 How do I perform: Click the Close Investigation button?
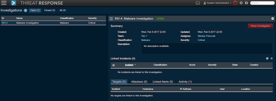pos(261,26)
